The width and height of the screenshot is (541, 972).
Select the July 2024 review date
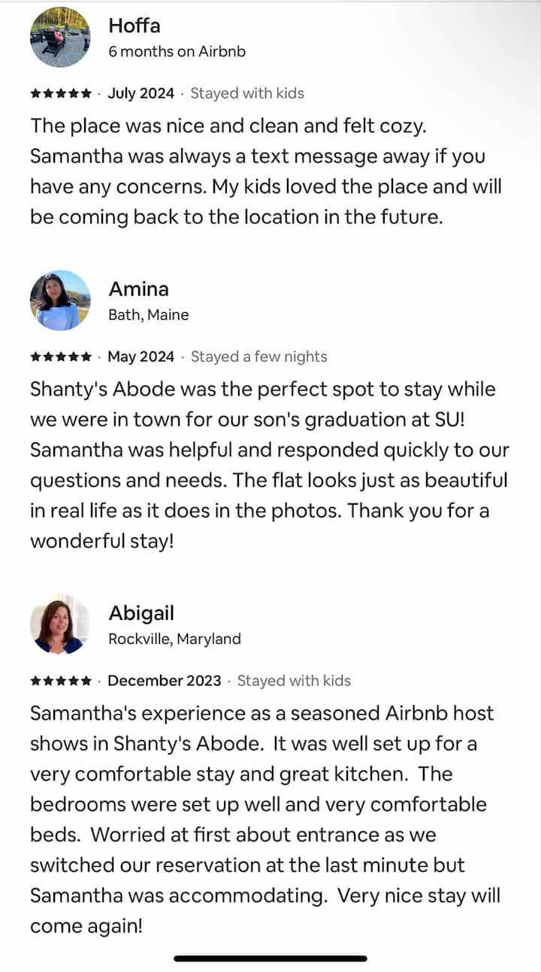pyautogui.click(x=141, y=93)
